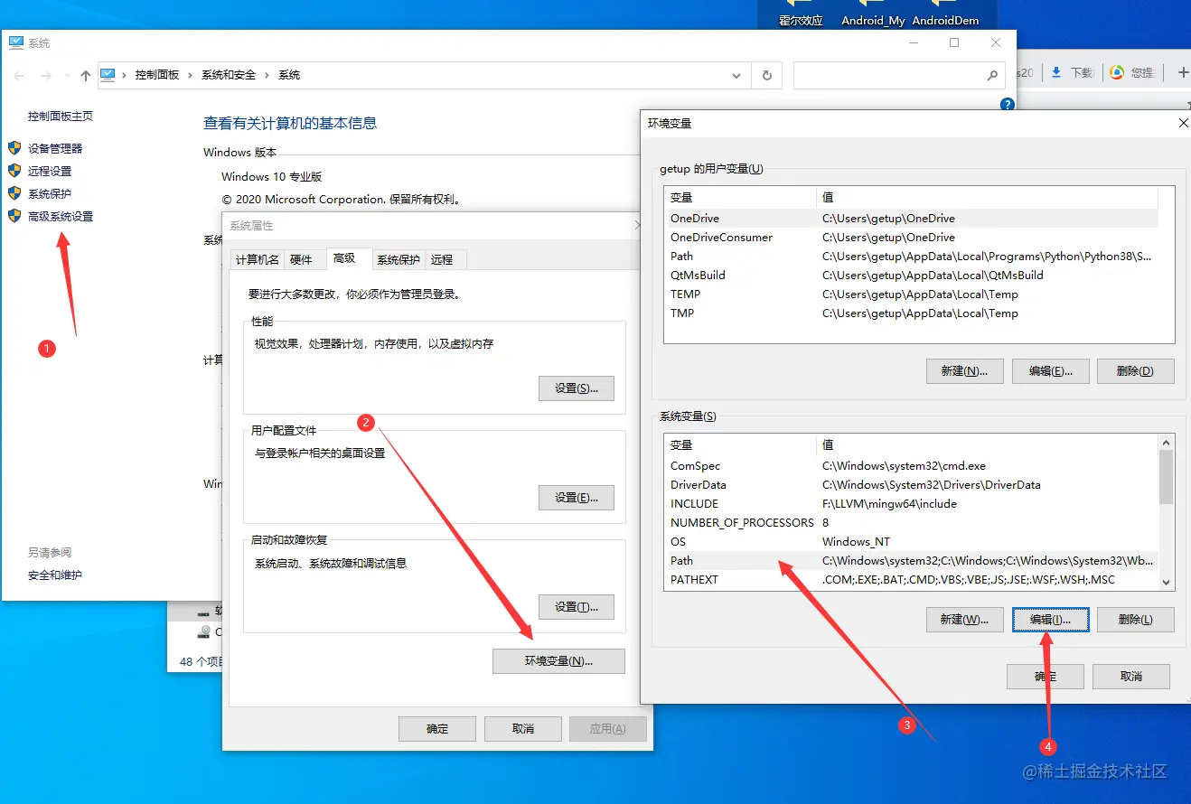This screenshot has height=804, width=1191.
Task: Click 设置(T) under 启动和故障恢复
Action: [577, 607]
